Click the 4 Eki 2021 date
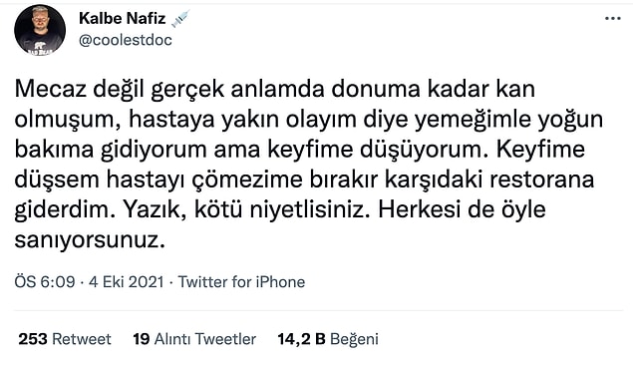Viewport: 633px width, 366px height. (126, 281)
